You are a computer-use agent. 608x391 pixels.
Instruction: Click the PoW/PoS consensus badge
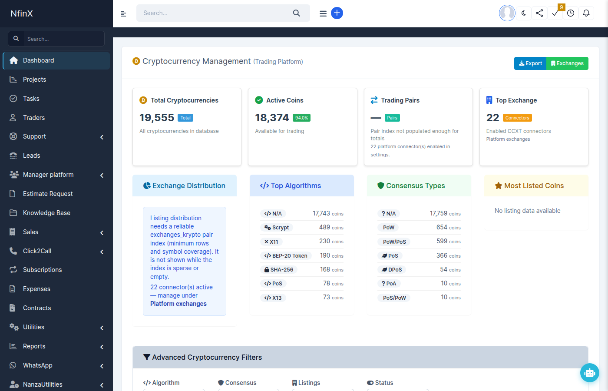(394, 242)
